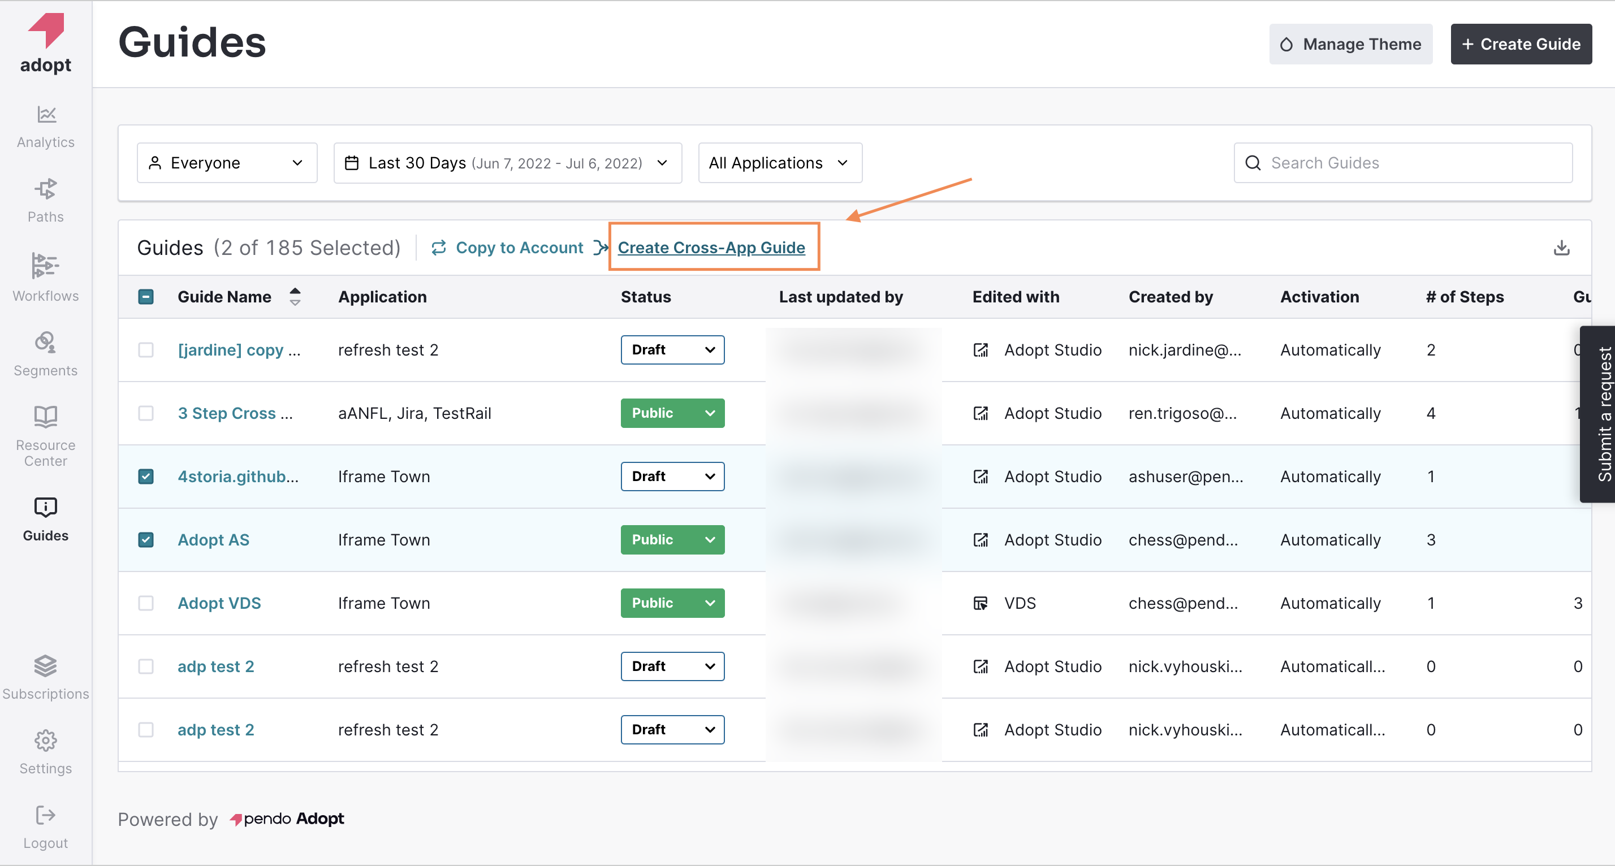This screenshot has height=866, width=1615.
Task: Check the first adp test 2 checkbox
Action: pyautogui.click(x=146, y=666)
